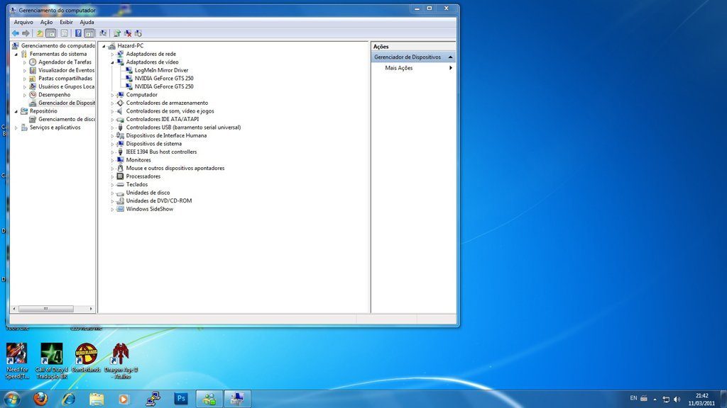The height and width of the screenshot is (408, 727).
Task: Open Borderlands desktop shortcut
Action: click(x=86, y=358)
